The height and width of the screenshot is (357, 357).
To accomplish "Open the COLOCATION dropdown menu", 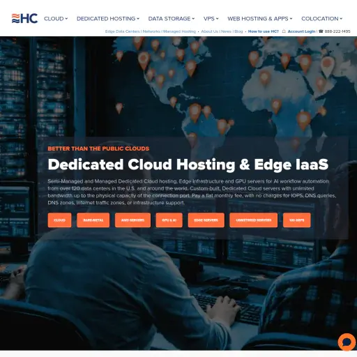I will coord(321,19).
